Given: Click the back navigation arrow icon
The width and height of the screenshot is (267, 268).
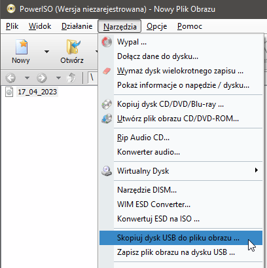Looking at the screenshot, I should 10,77.
